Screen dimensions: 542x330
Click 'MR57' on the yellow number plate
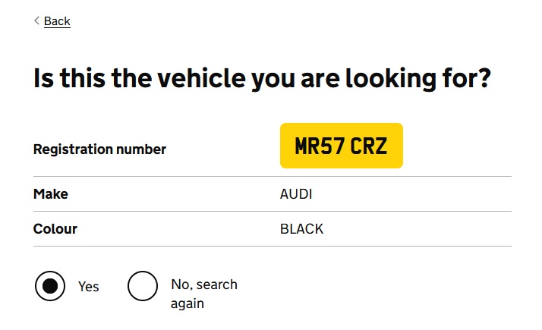(320, 146)
